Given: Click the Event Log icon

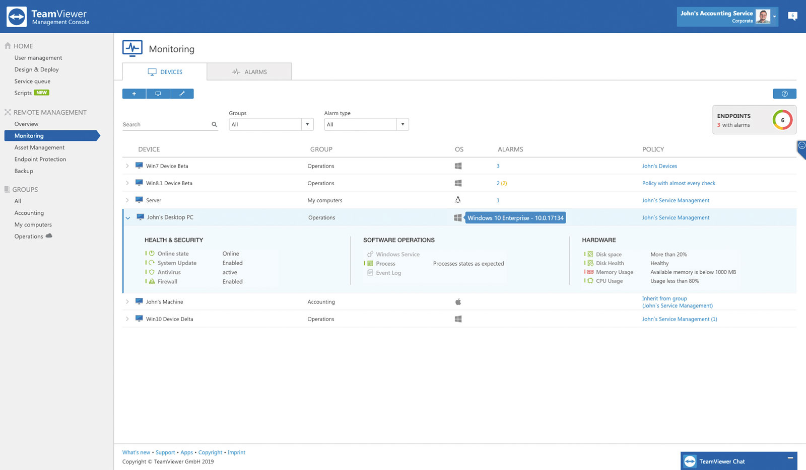Looking at the screenshot, I should point(370,273).
